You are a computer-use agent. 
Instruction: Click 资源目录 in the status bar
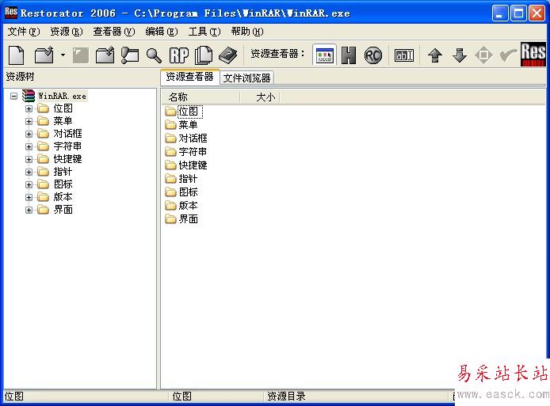(x=287, y=397)
